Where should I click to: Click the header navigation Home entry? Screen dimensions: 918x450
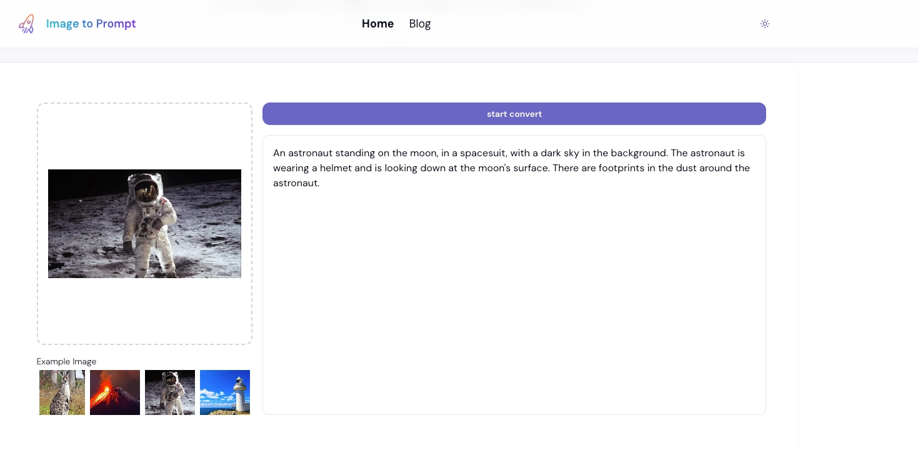pos(377,24)
